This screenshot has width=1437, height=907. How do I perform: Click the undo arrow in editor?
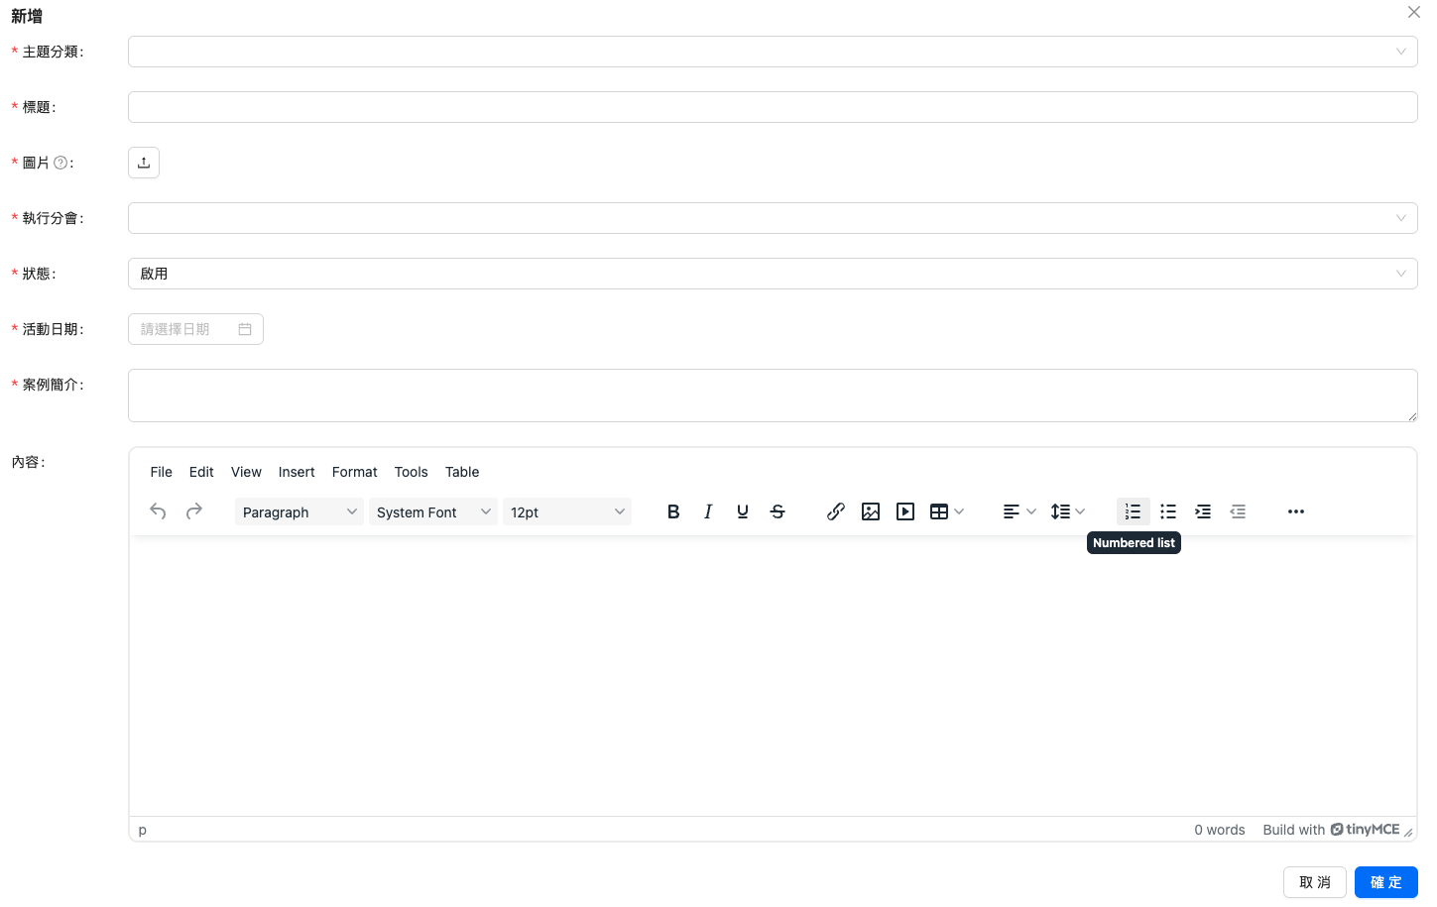(158, 511)
